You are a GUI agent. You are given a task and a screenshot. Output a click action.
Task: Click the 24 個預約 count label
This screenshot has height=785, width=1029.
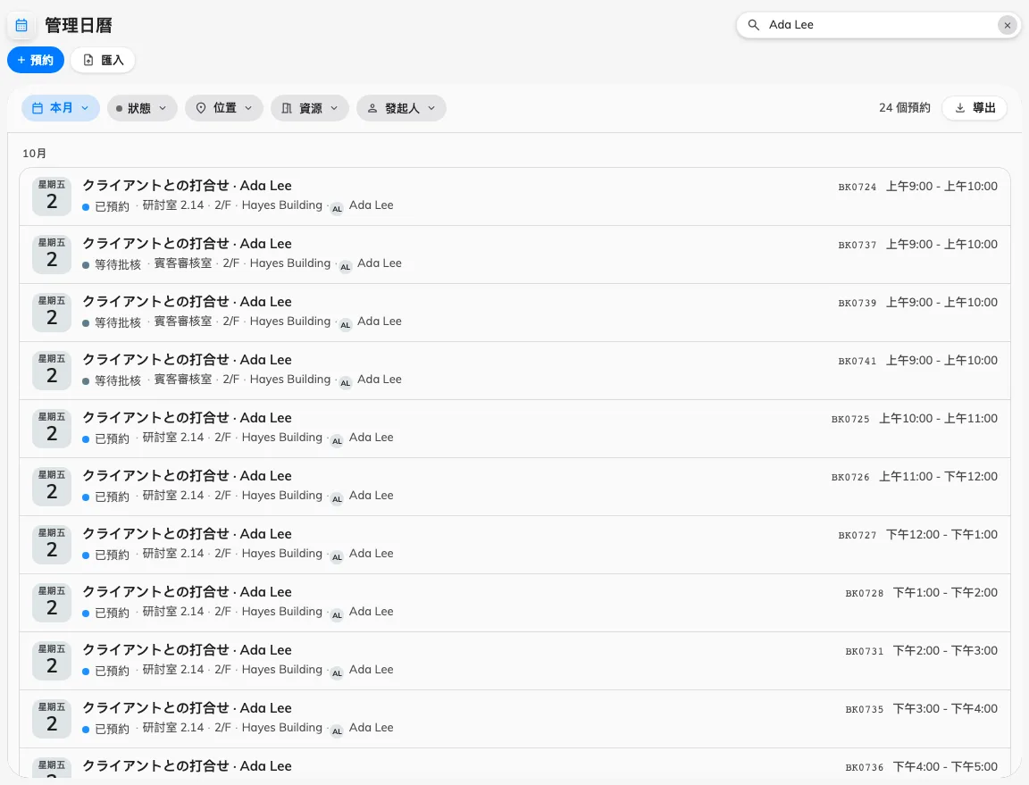pos(904,108)
